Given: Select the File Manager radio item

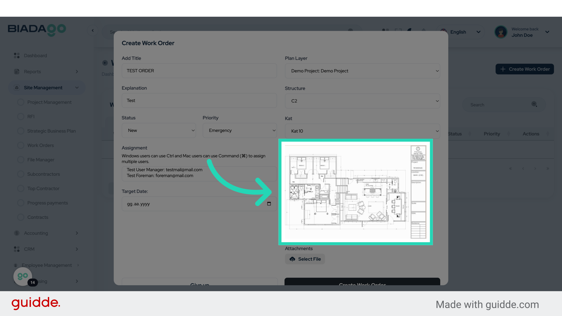Looking at the screenshot, I should [x=21, y=160].
